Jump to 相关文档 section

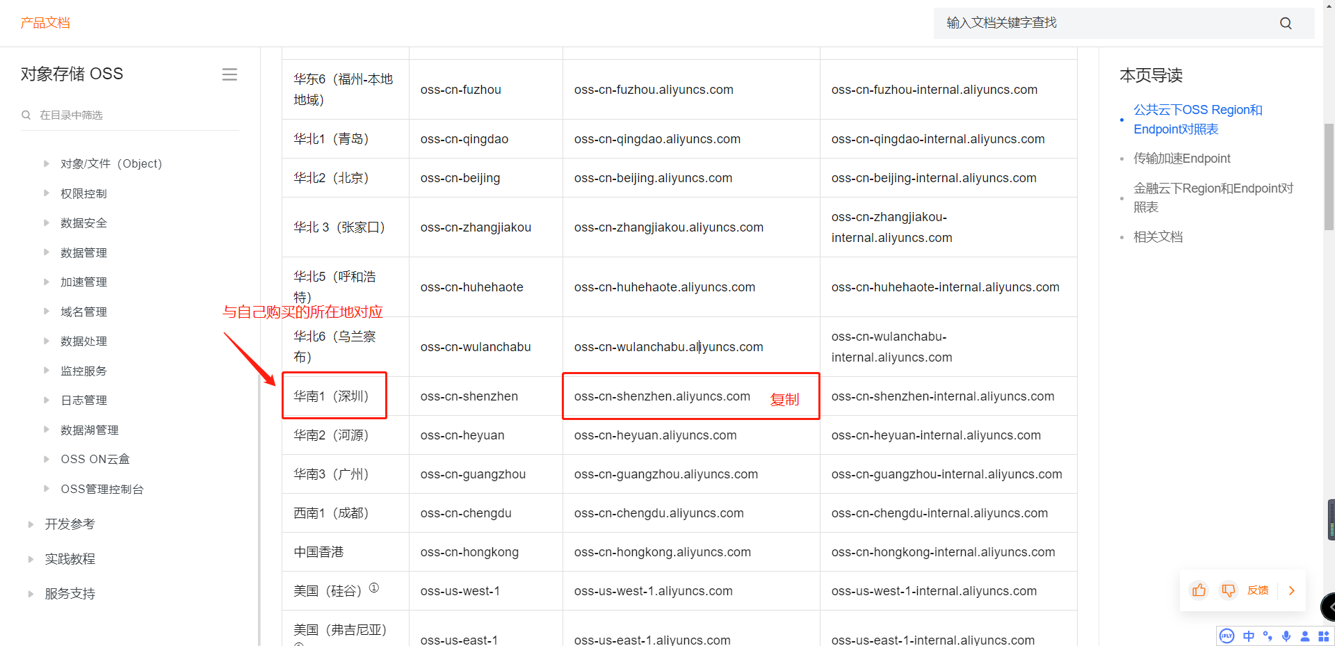point(1158,237)
